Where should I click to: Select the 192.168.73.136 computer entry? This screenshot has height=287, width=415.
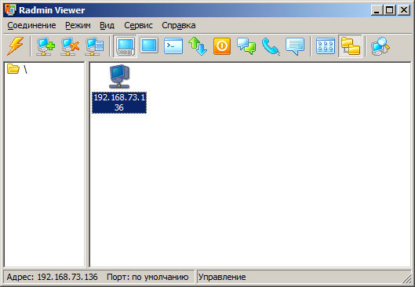[x=119, y=89]
